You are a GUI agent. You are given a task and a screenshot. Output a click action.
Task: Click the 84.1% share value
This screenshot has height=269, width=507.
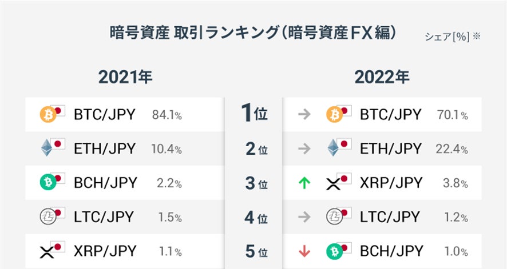tap(167, 115)
